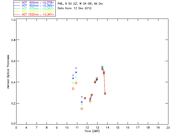Click the green diamond marker near 0.19
Image resolution: width=173 pixels, height=138 pixels.
click(x=82, y=104)
